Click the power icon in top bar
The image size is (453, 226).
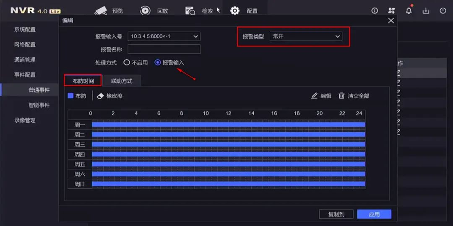[443, 11]
